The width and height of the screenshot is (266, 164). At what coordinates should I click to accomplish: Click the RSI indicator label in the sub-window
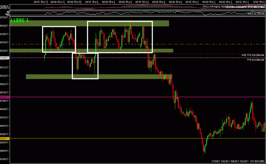[256, 14]
